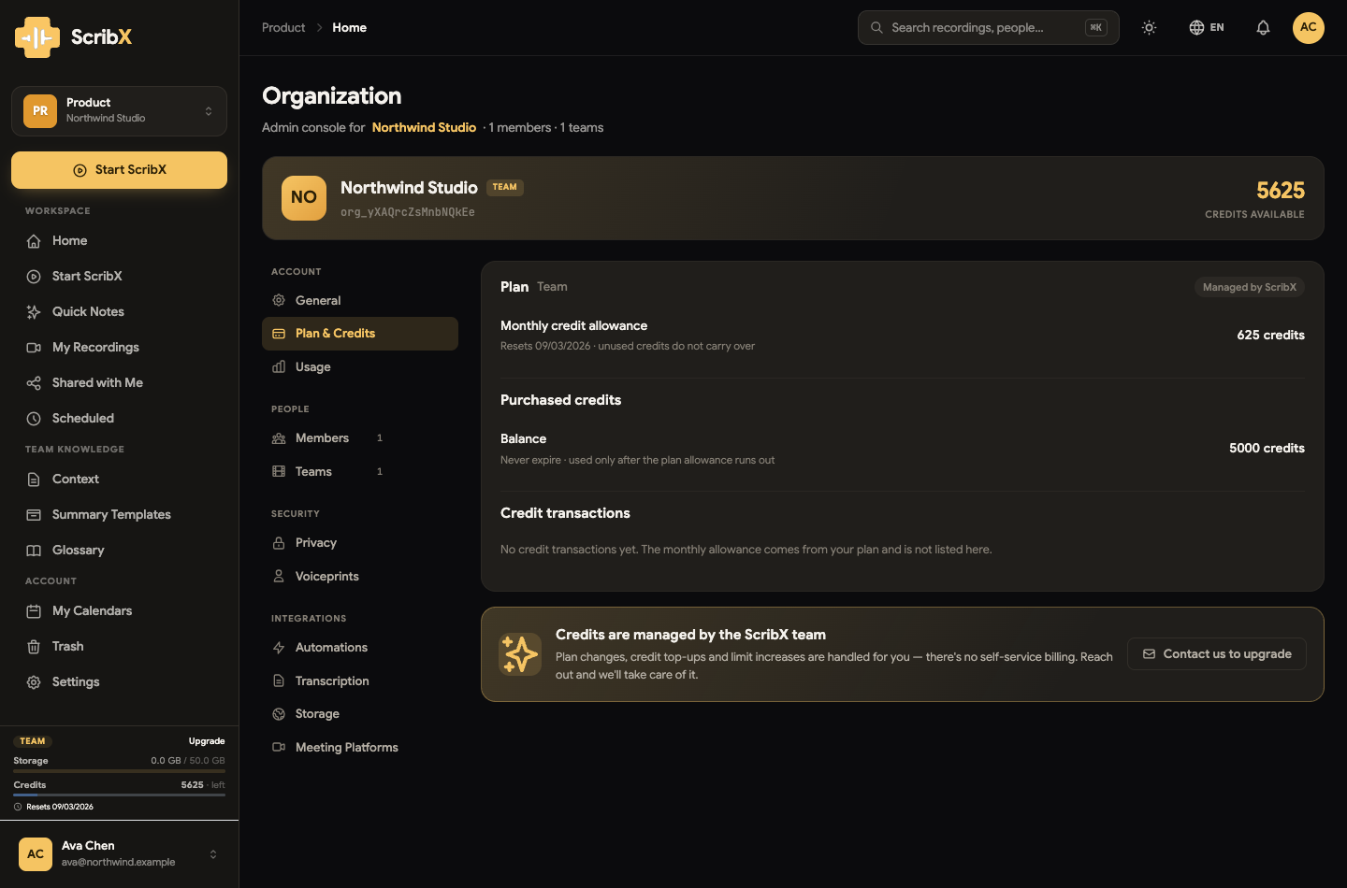The height and width of the screenshot is (888, 1347).
Task: Click the Teams icon in People section
Action: tap(279, 472)
